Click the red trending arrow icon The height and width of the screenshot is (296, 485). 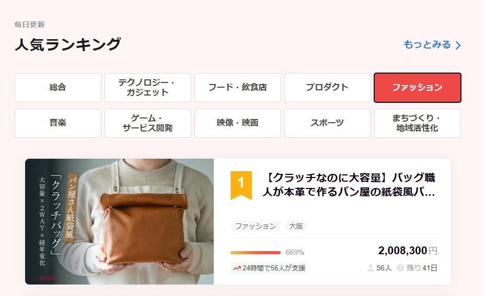click(237, 268)
